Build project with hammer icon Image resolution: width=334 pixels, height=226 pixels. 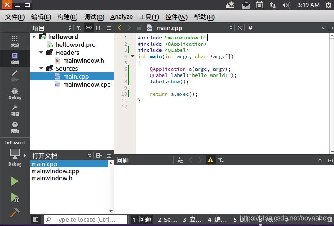[x=15, y=213]
